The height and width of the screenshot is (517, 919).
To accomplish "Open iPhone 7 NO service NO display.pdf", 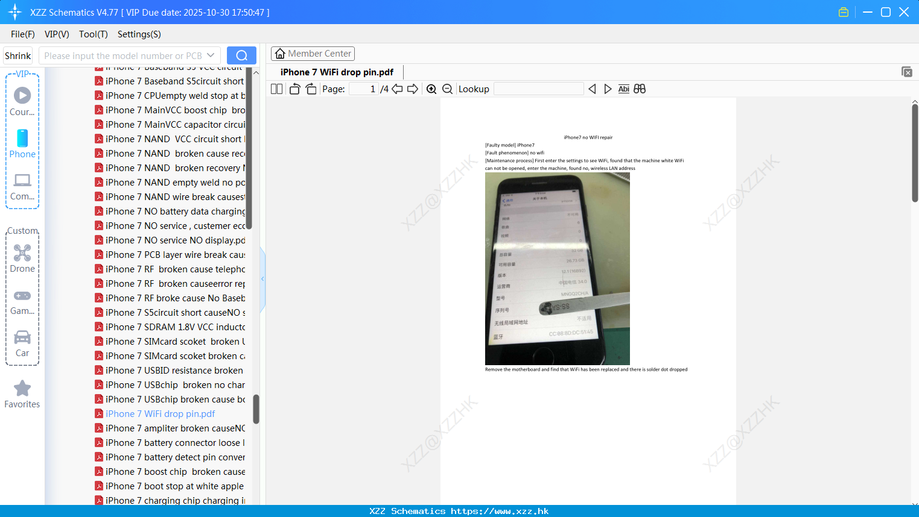I will [170, 240].
